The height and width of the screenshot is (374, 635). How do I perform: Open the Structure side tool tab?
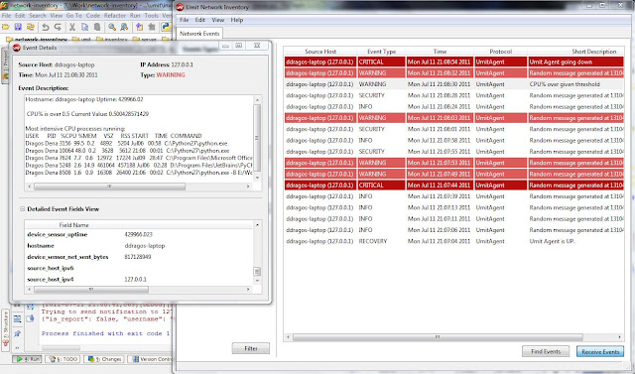point(6,330)
